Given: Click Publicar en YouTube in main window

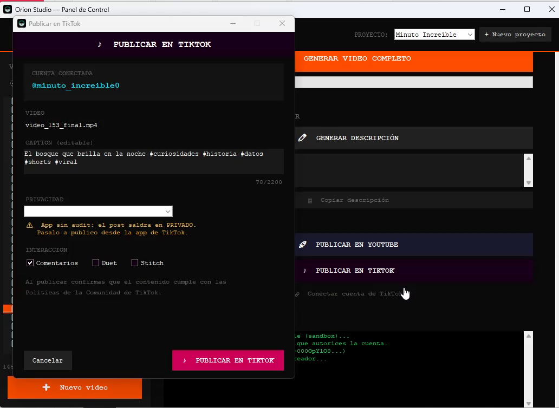Looking at the screenshot, I should coord(413,245).
